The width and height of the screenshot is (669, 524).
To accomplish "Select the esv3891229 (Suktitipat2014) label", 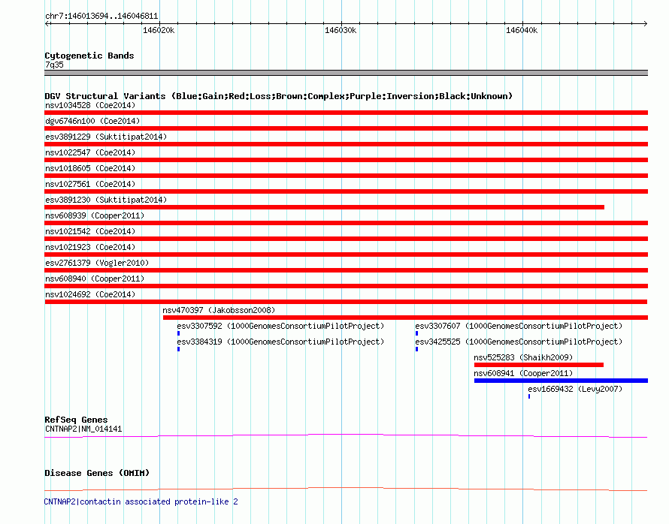I will [x=106, y=137].
